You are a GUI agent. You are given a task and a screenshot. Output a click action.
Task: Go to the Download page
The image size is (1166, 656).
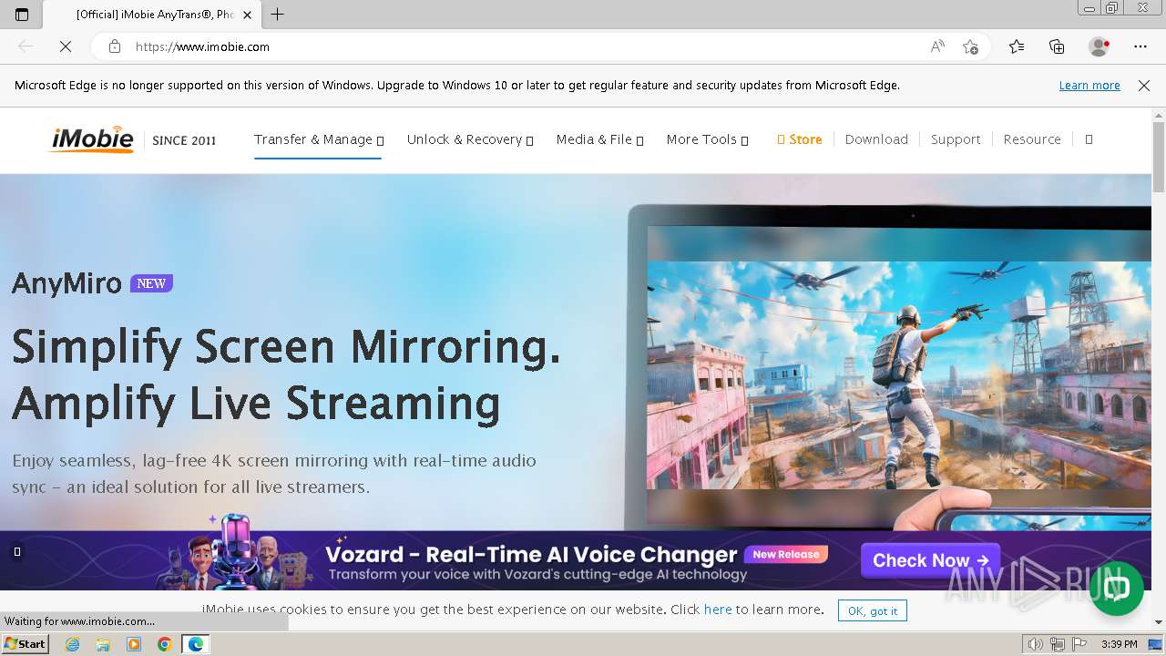[876, 139]
